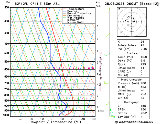Click the Hodograph section heading in table

point(132,102)
